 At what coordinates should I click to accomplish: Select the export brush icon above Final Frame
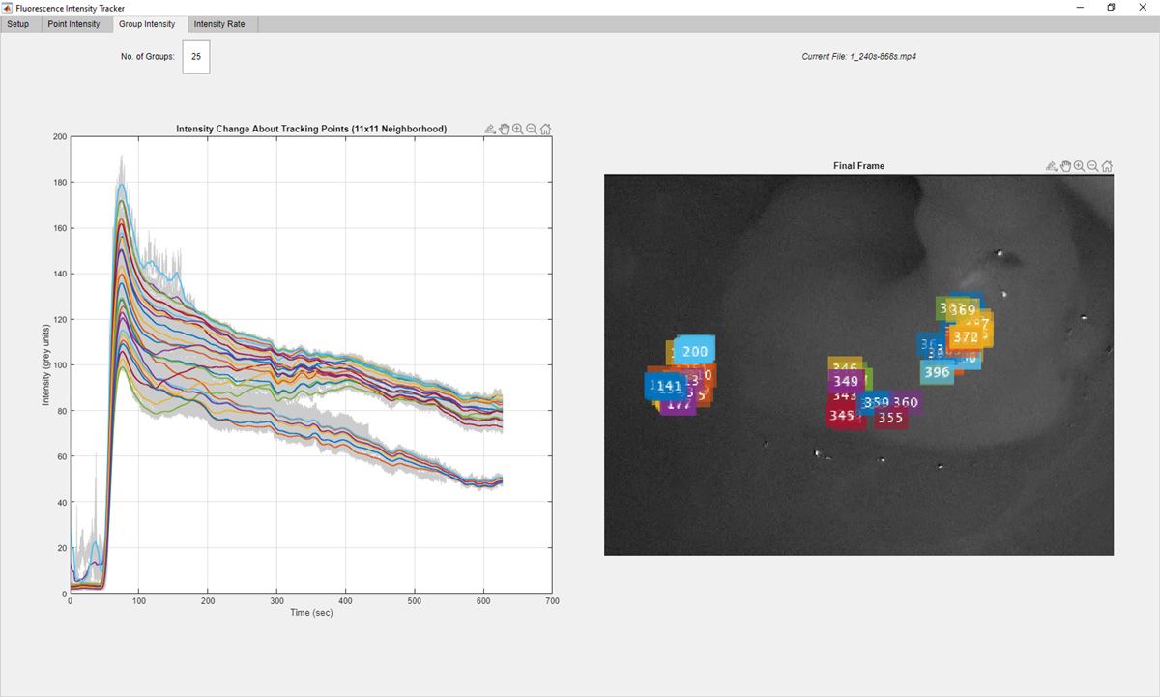tap(1050, 165)
